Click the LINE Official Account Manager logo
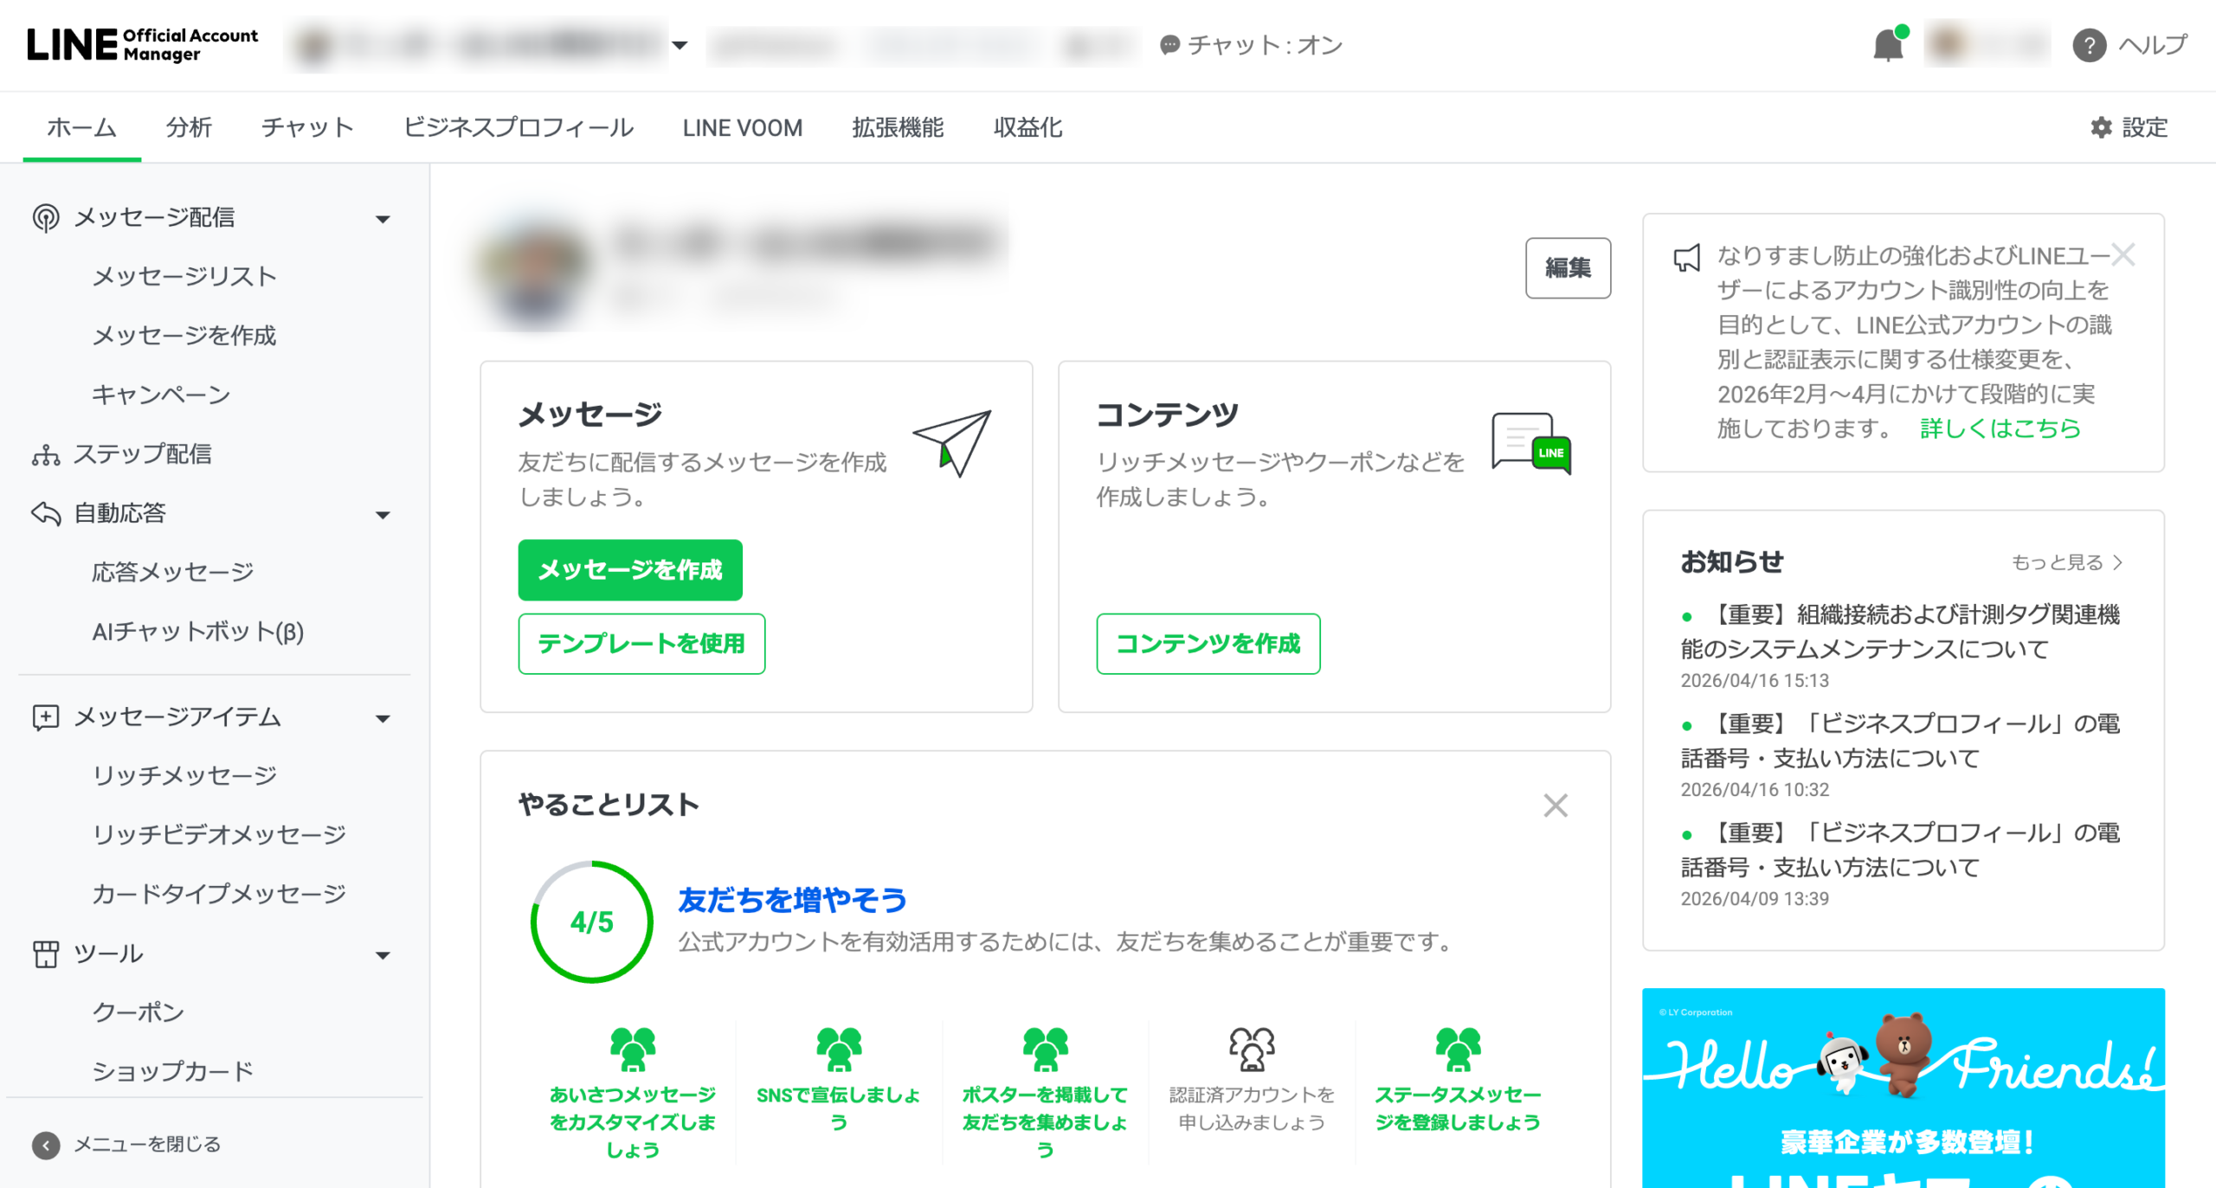This screenshot has width=2216, height=1188. [142, 44]
